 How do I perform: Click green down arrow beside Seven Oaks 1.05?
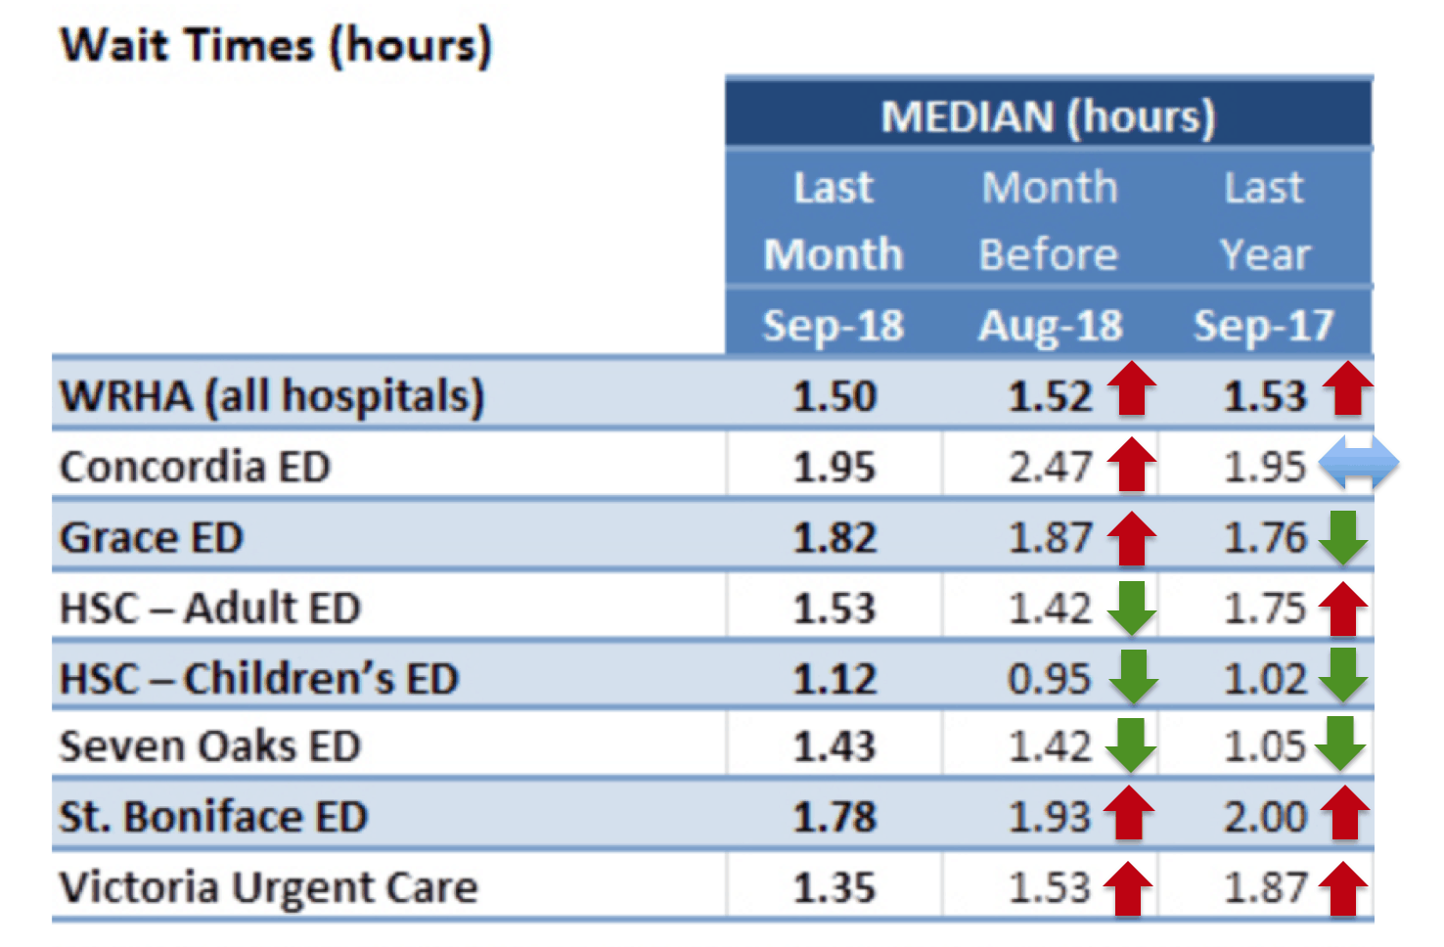click(x=1340, y=744)
